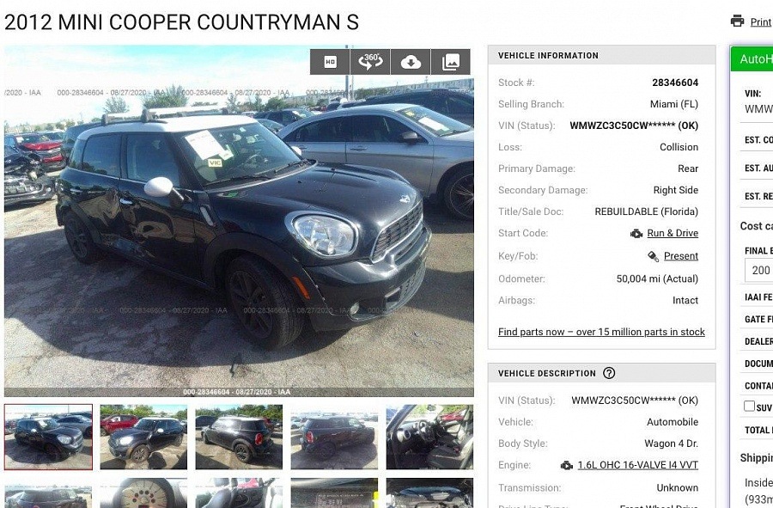Select the speedometer gauge thumbnail
Viewport: 773px width, 508px height.
click(143, 493)
